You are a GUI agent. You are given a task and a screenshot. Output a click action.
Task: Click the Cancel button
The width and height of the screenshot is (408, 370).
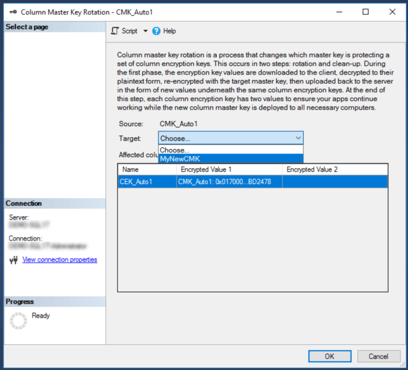pos(379,356)
